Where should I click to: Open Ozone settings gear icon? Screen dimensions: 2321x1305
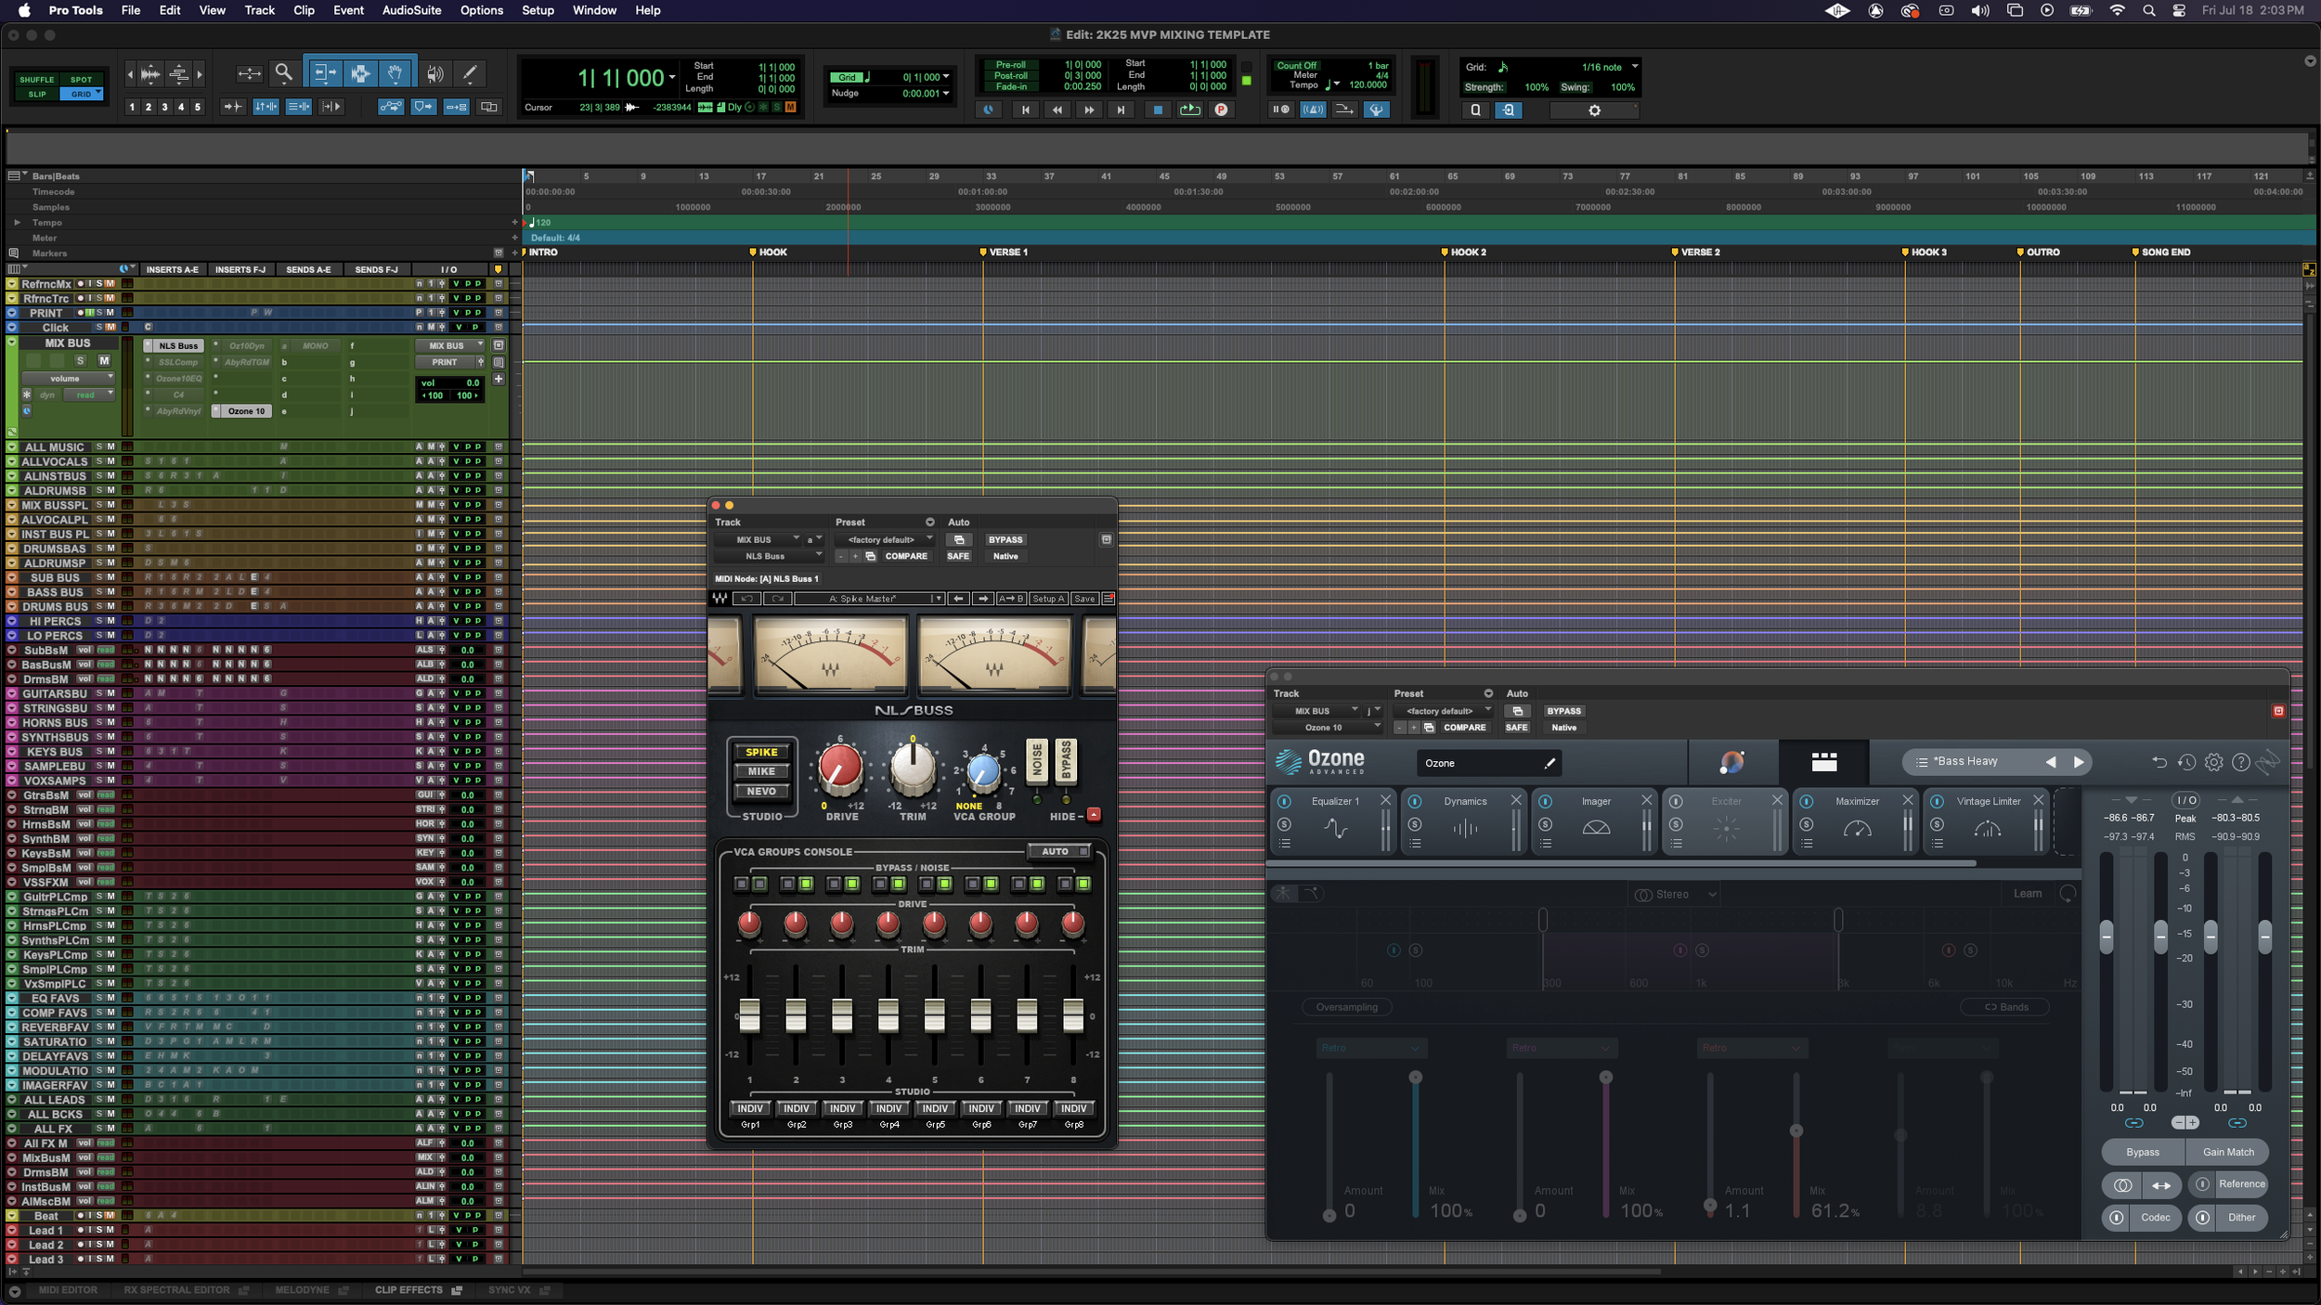tap(2213, 762)
